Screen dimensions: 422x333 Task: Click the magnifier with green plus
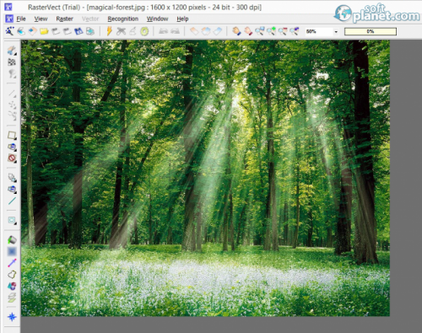tap(271, 31)
